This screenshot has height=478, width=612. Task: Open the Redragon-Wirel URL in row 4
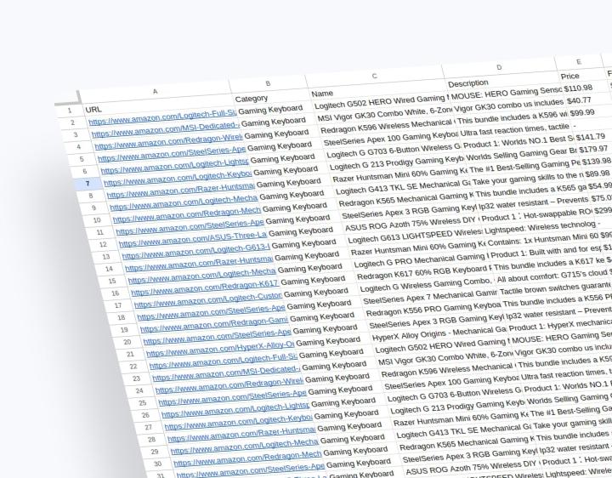click(x=167, y=141)
